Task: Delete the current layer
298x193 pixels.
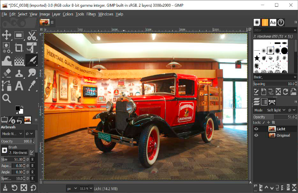Action: (294, 188)
